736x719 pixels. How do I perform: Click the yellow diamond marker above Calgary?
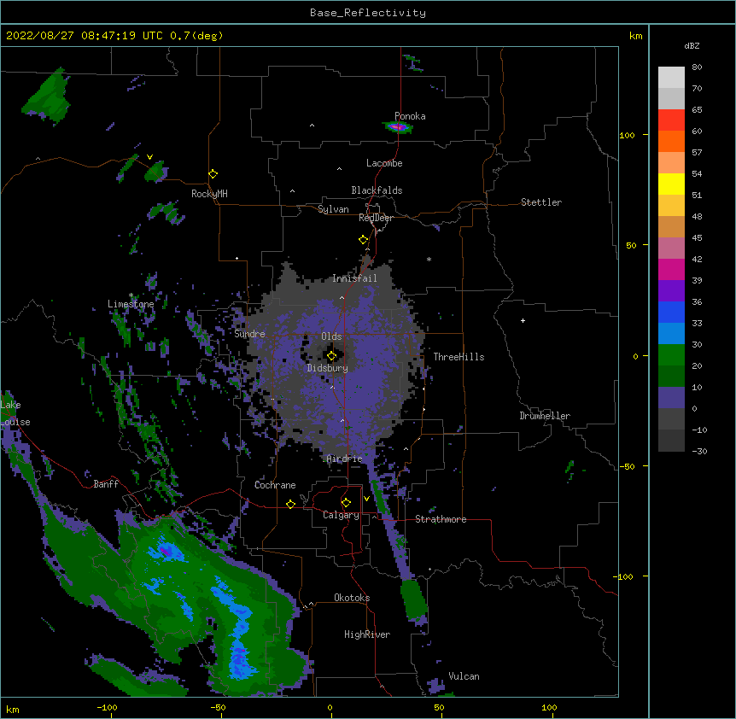point(346,503)
